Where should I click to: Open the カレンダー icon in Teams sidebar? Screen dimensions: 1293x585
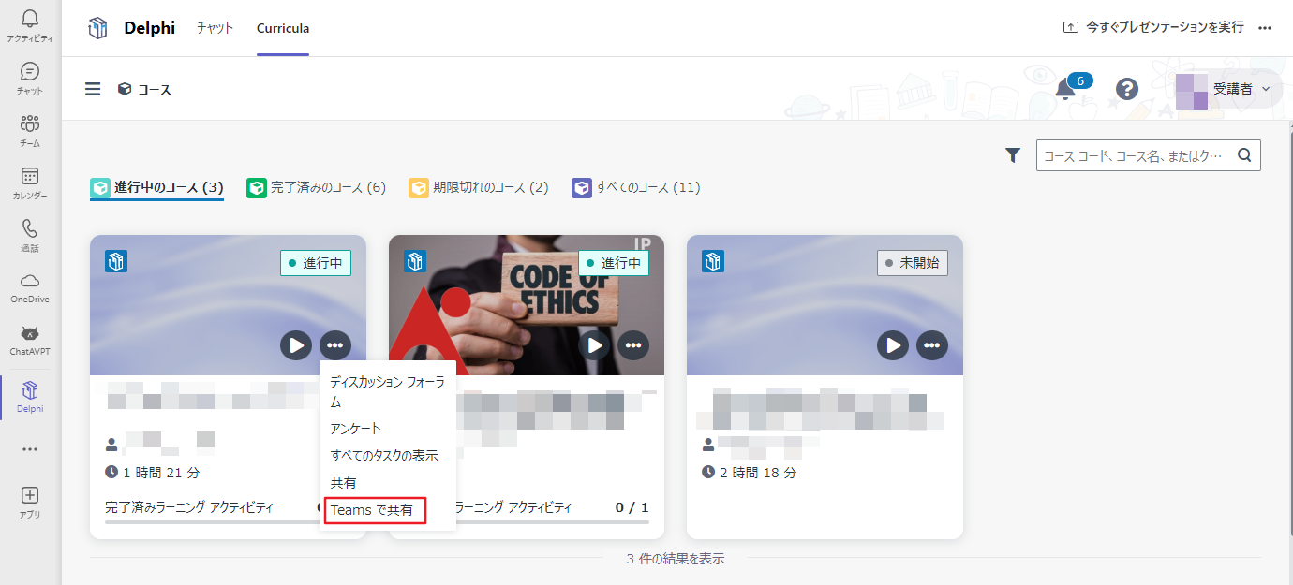point(28,182)
